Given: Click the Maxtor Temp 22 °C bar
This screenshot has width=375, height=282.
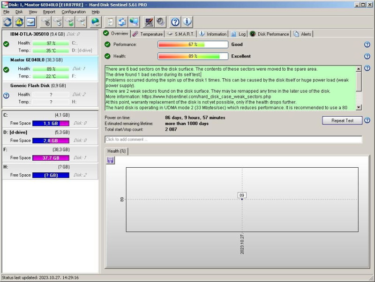Looking at the screenshot, I should tap(51, 76).
